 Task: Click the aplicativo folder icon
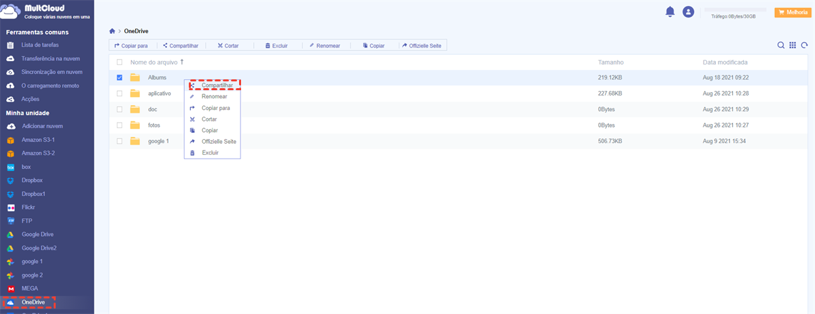click(134, 94)
